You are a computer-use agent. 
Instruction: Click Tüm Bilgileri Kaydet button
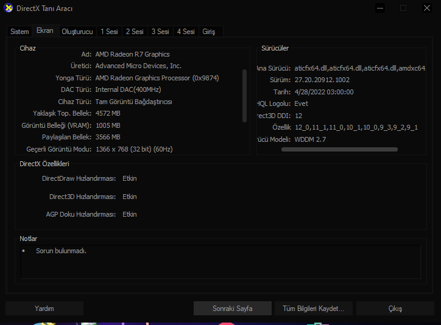coord(313,309)
